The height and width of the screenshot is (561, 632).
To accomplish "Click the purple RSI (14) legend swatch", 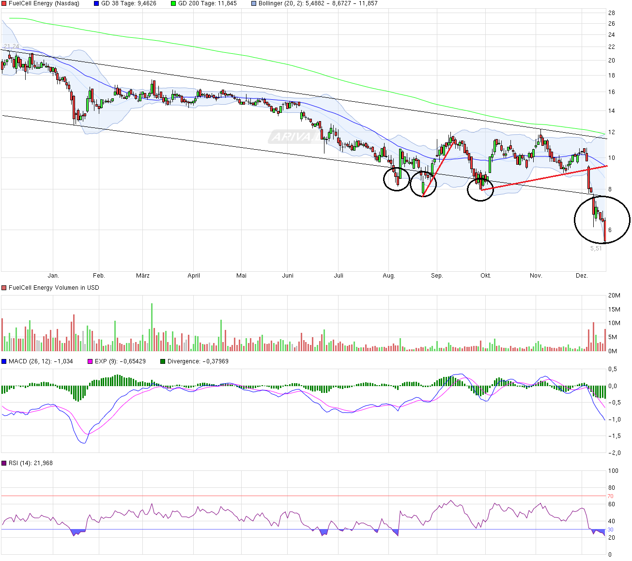I will point(4,463).
